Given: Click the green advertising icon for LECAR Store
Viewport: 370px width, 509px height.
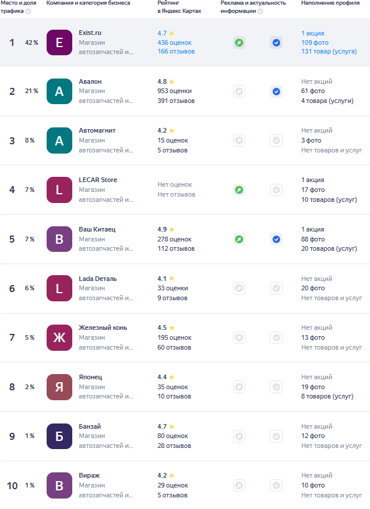Looking at the screenshot, I should (239, 190).
